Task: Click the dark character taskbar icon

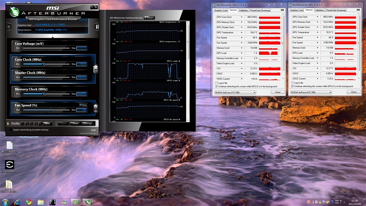Action: [x=52, y=202]
